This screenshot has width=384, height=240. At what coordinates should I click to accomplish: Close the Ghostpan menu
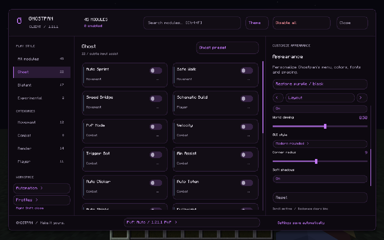tap(352, 23)
